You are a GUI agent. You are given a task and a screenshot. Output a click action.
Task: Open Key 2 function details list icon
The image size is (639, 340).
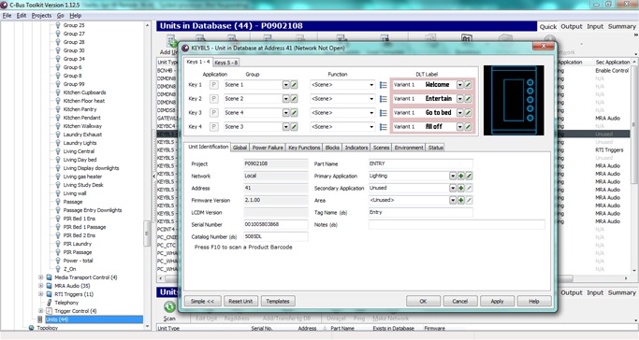coord(383,99)
